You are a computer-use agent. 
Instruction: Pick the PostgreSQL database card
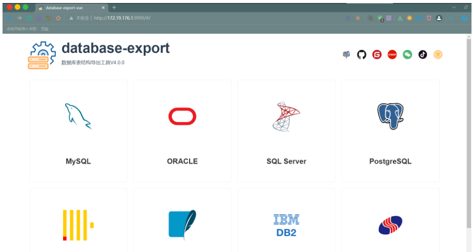(x=390, y=131)
